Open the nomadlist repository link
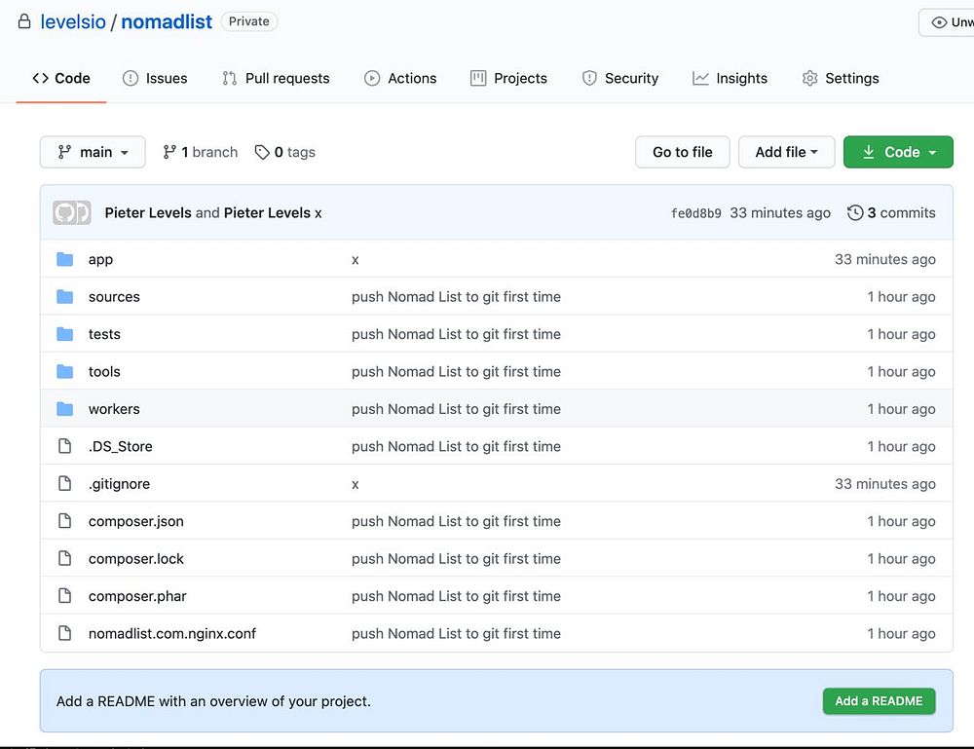Image resolution: width=974 pixels, height=749 pixels. [x=167, y=21]
